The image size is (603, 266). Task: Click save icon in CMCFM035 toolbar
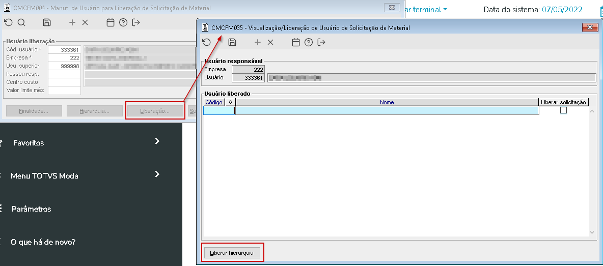[x=232, y=42]
